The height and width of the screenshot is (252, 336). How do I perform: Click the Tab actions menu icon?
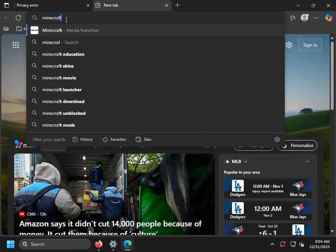[7, 5]
